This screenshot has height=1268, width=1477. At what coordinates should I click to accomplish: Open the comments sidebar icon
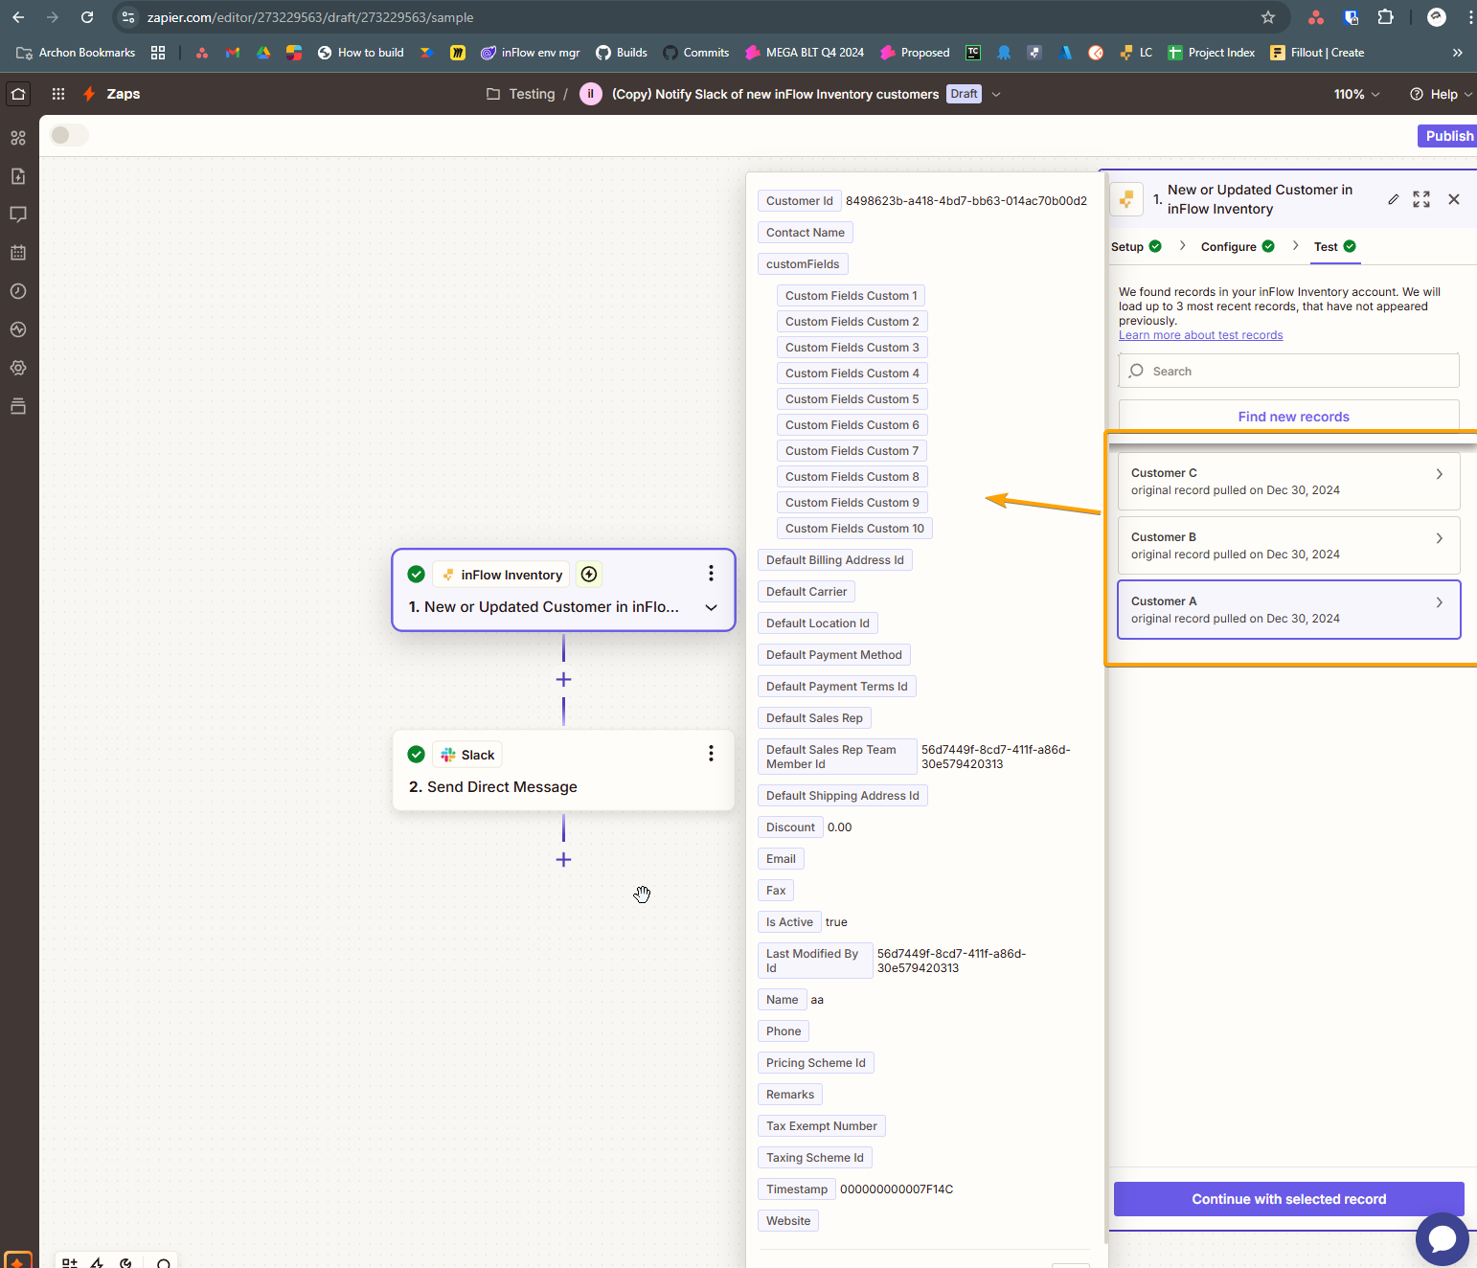pos(18,215)
